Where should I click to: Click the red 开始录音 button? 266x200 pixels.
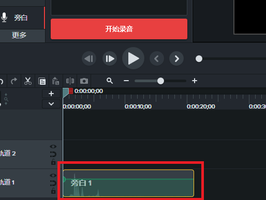[119, 29]
